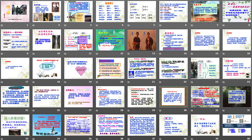Screen dimensions: 252x140
Task: Select slide 33 thumbnail reading 好人终有好报
Action: pyautogui.click(x=15, y=125)
